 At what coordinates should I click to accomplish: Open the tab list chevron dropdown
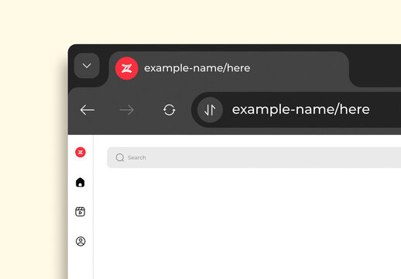coord(87,66)
